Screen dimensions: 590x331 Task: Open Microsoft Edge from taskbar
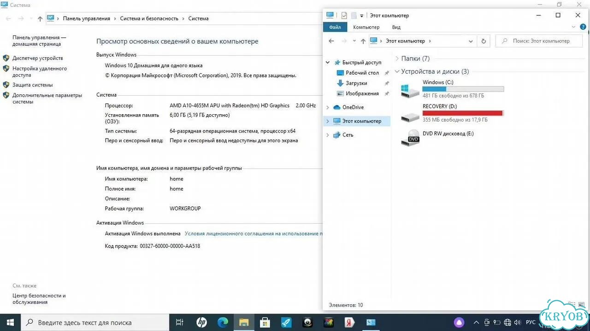tap(223, 322)
